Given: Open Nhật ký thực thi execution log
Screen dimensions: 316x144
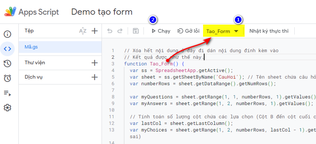Looking at the screenshot, I should click(269, 31).
